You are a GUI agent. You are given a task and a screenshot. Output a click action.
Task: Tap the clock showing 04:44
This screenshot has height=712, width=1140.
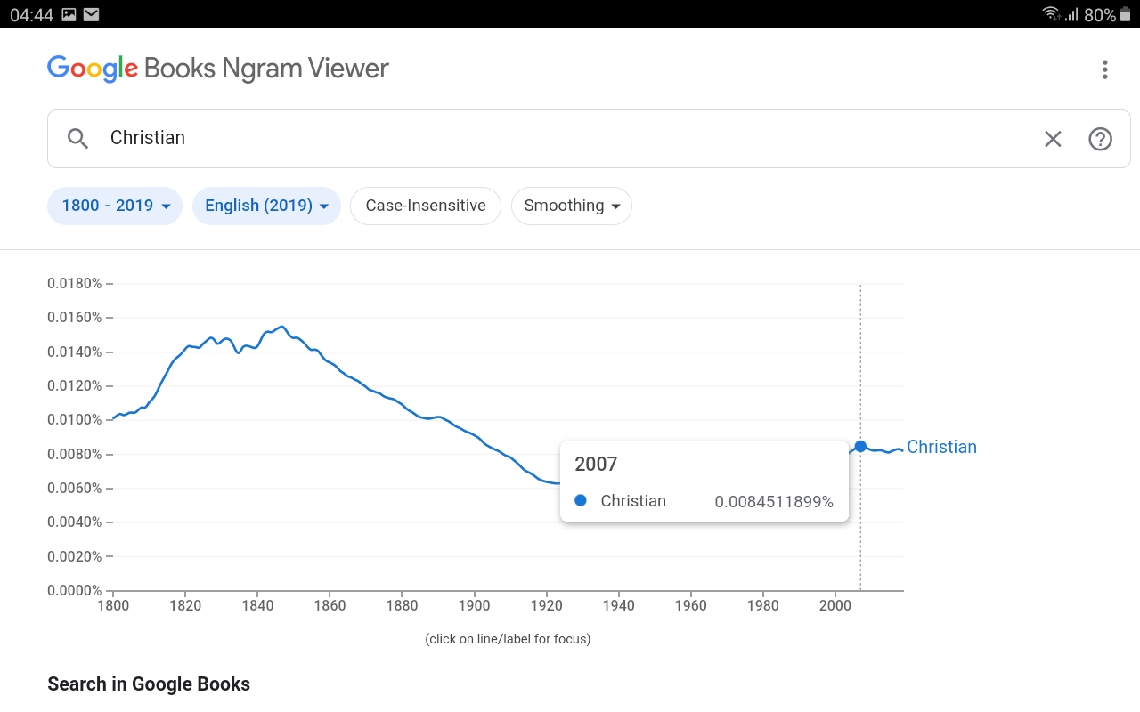click(x=31, y=14)
